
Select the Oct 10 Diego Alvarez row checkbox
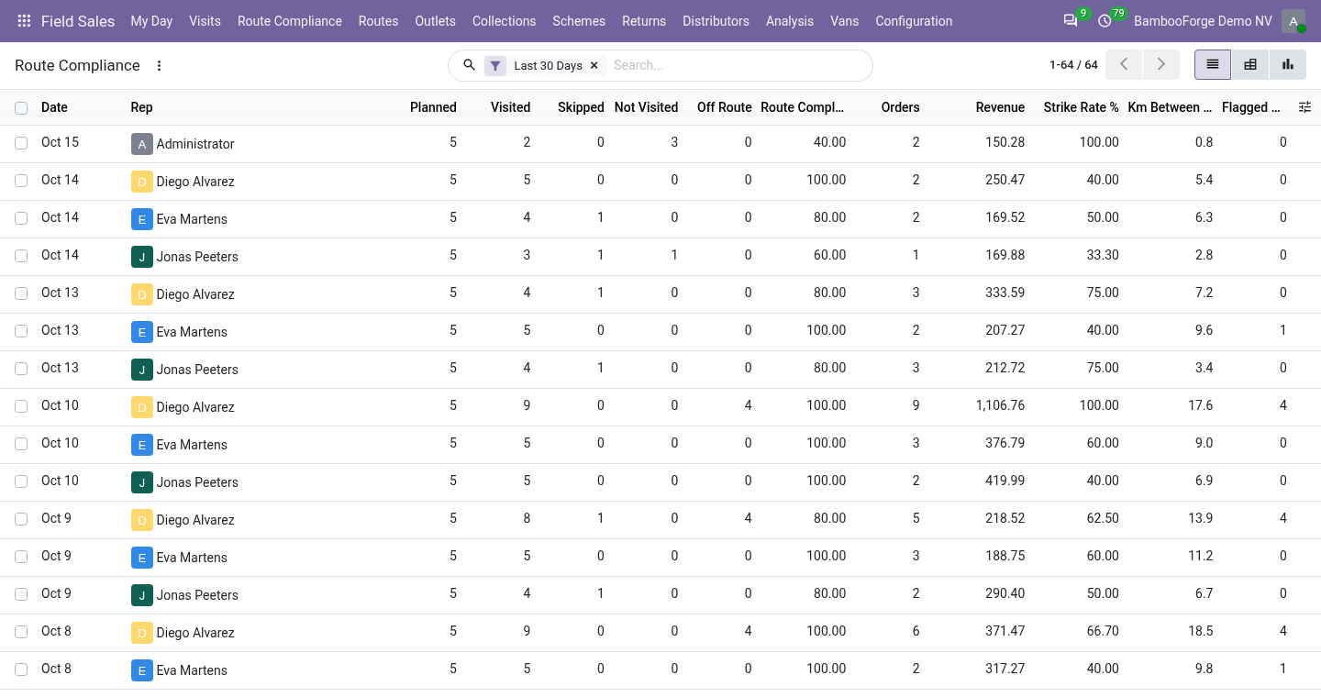click(x=21, y=406)
